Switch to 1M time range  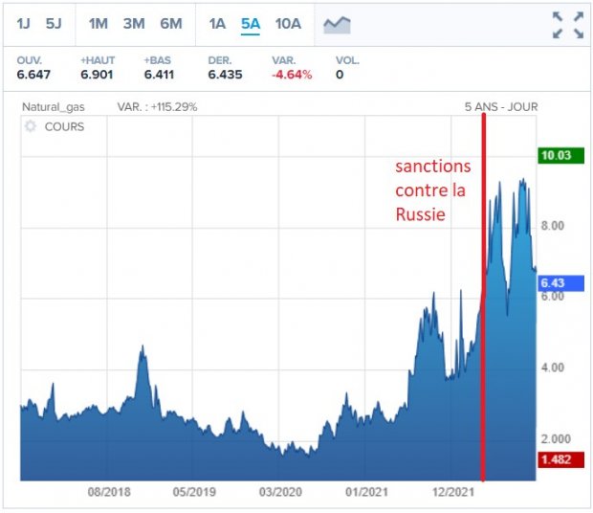point(99,23)
